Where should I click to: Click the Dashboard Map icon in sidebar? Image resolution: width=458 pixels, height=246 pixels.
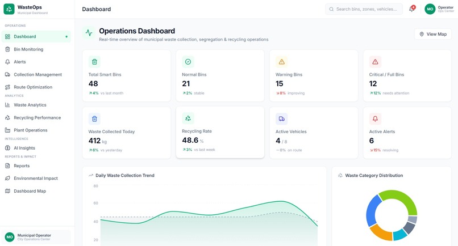coord(7,191)
